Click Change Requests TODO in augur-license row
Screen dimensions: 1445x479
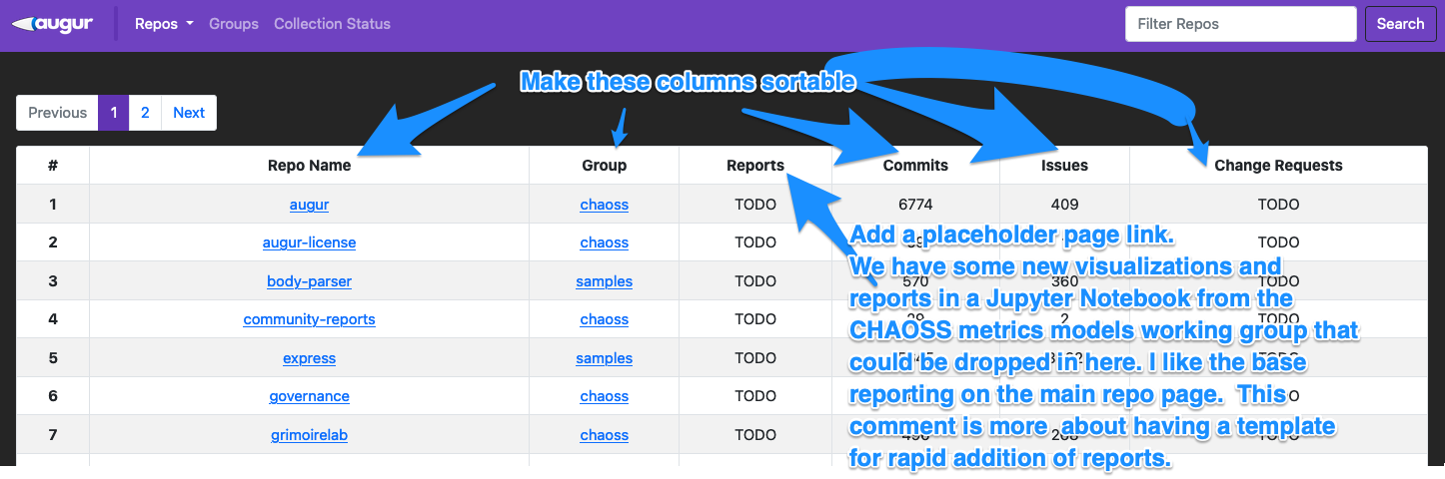(x=1278, y=242)
